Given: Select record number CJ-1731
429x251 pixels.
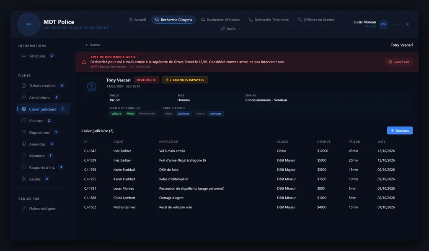Looking at the screenshot, I should coord(90,188).
